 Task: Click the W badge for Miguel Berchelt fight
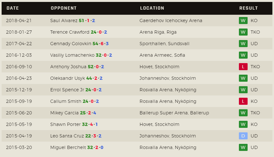coord(243,147)
